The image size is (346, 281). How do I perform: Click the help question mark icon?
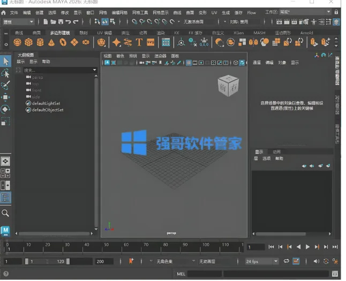pyautogui.click(x=6, y=274)
